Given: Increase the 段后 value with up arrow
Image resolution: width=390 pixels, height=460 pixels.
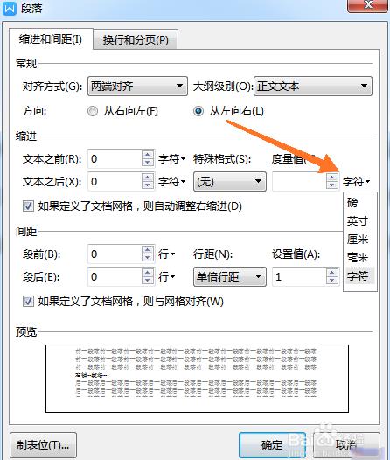Looking at the screenshot, I should tap(148, 273).
